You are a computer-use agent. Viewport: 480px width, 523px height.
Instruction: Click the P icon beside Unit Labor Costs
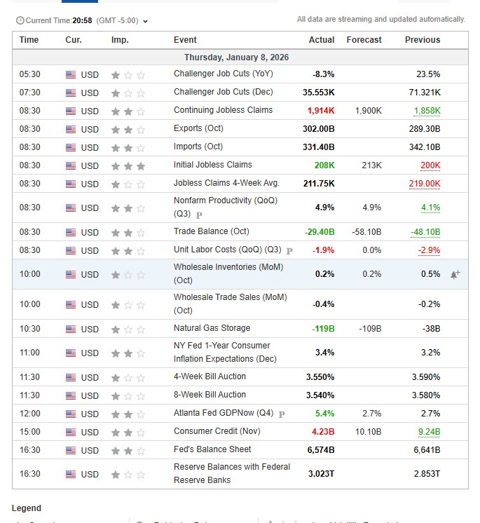point(289,250)
